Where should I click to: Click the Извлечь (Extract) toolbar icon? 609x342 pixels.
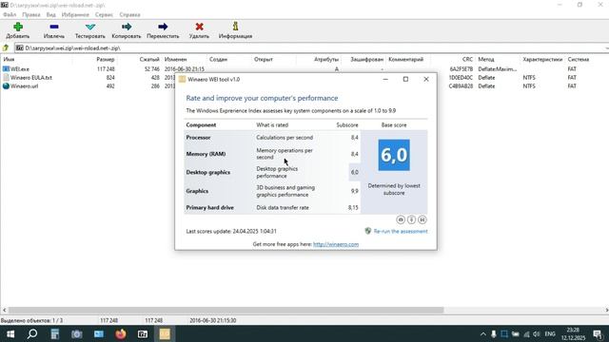54,27
